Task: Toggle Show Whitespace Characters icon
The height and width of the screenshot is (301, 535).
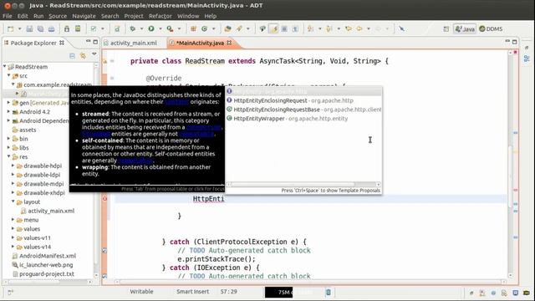Action: click(x=295, y=29)
